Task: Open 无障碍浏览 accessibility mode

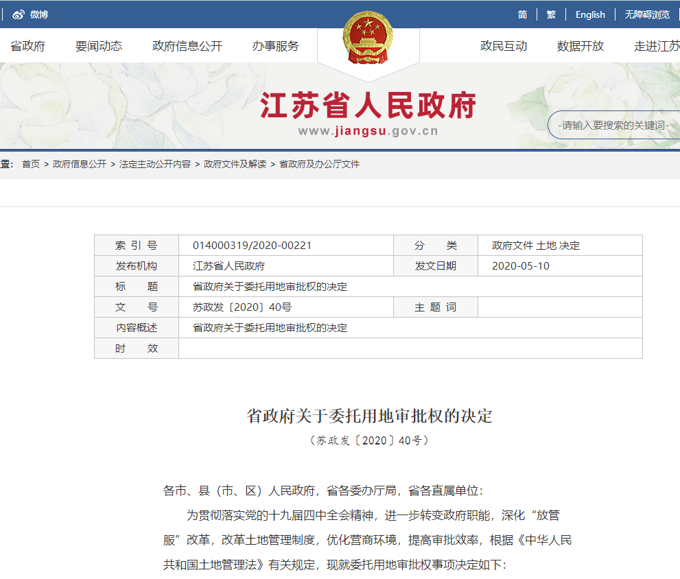Action: 647,14
